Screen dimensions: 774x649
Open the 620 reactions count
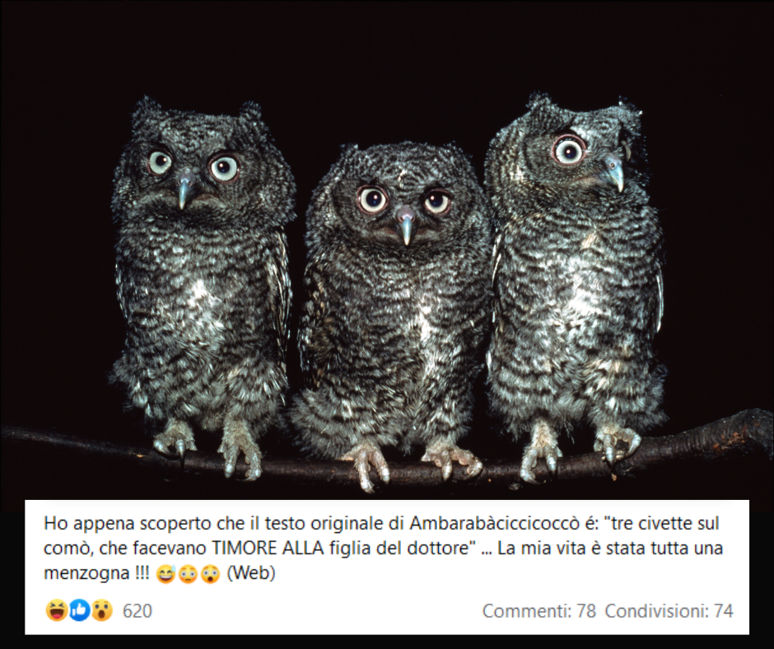(x=138, y=611)
